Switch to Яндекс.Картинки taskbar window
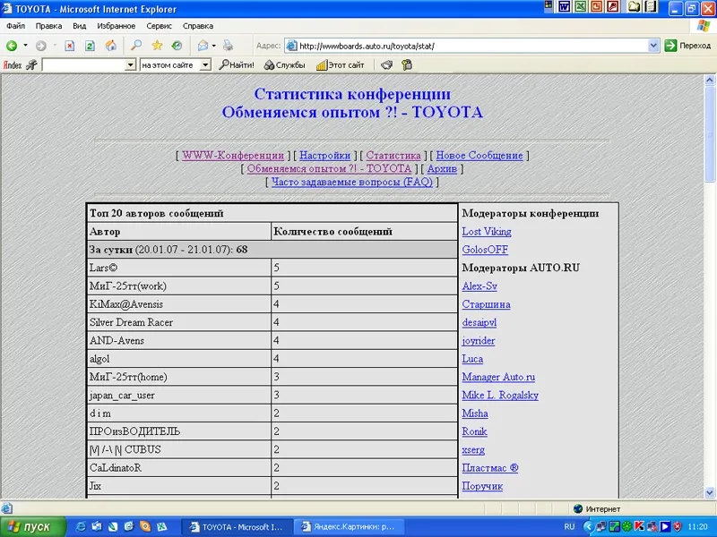The width and height of the screenshot is (717, 537). point(348,527)
